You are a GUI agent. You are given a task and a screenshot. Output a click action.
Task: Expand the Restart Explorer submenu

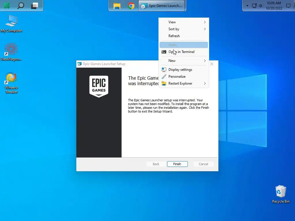pos(184,83)
